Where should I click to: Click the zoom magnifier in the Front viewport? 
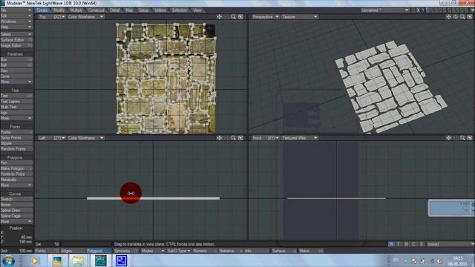tap(462, 138)
